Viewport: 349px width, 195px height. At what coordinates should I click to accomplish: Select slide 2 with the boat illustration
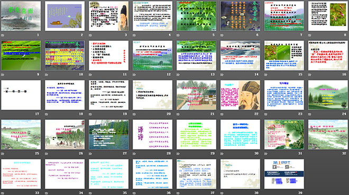65,16
